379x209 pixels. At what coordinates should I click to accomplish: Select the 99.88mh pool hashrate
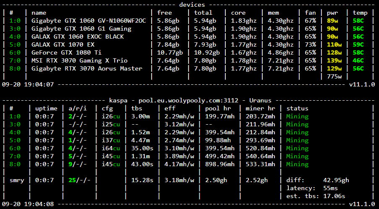tap(218, 140)
